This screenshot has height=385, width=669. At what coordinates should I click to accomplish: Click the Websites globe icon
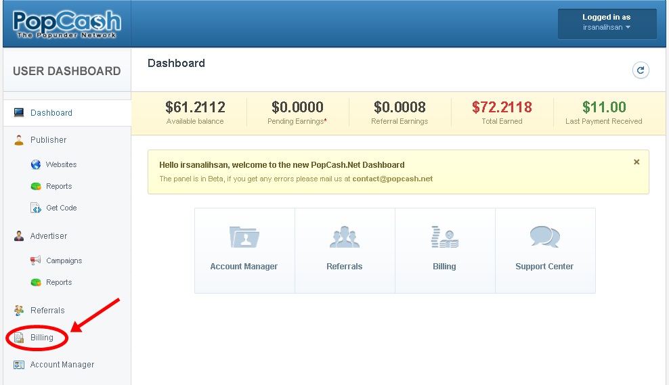[x=36, y=164]
